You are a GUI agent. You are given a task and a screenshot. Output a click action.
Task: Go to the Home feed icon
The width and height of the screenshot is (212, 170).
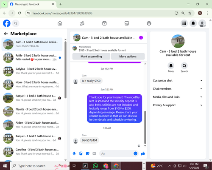point(60,23)
